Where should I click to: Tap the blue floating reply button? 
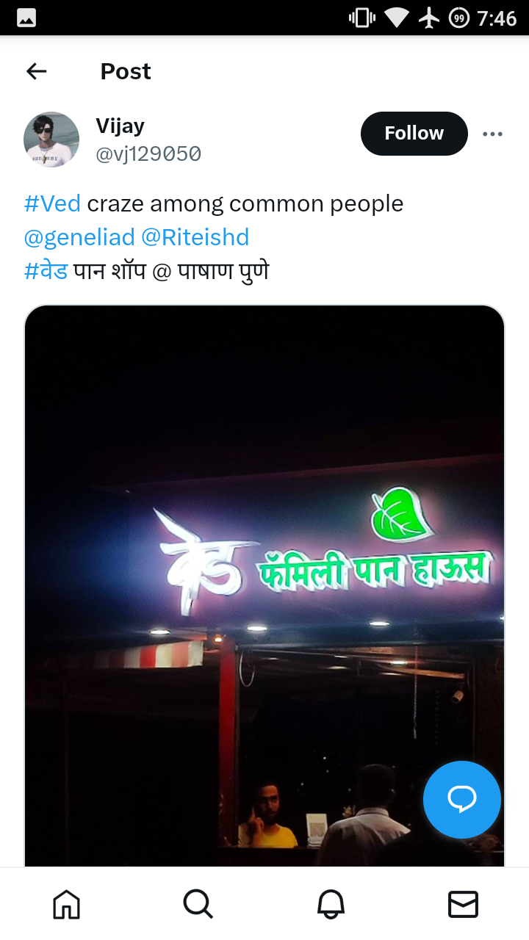tap(462, 800)
